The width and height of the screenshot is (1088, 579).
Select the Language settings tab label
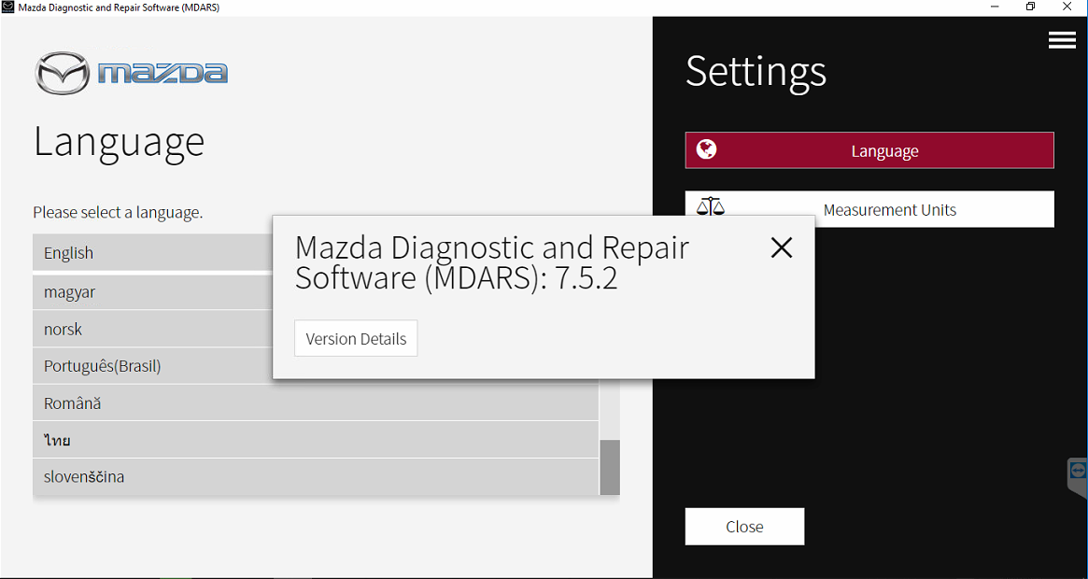tap(884, 151)
